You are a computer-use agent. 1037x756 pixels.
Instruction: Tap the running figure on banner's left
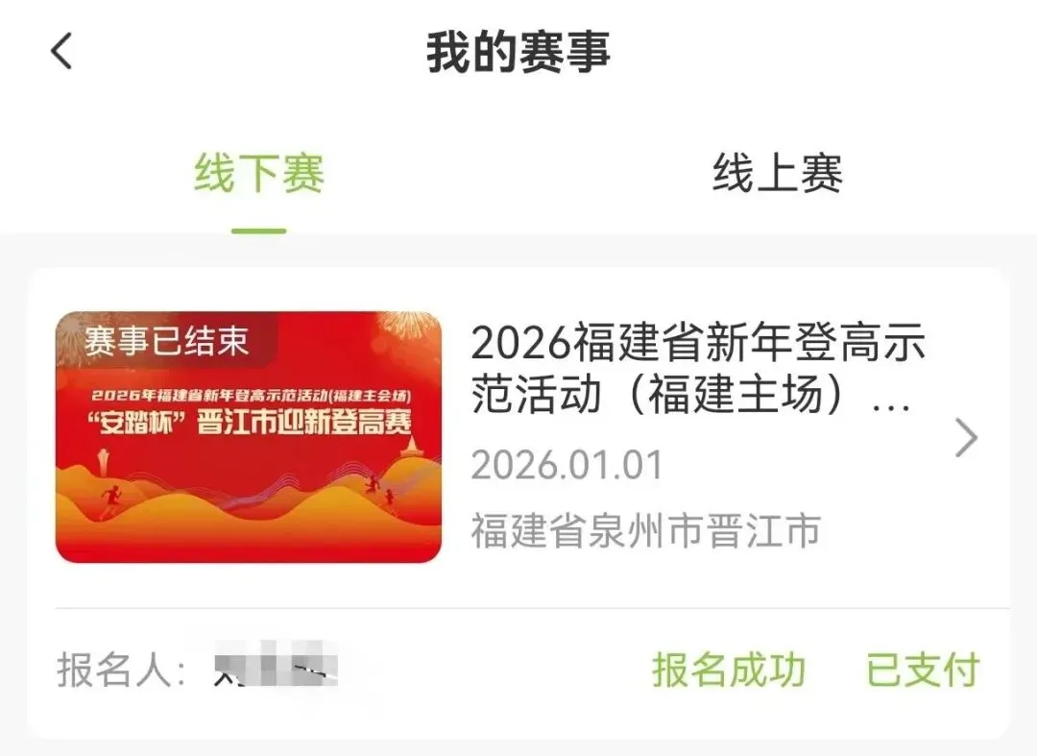[x=111, y=502]
